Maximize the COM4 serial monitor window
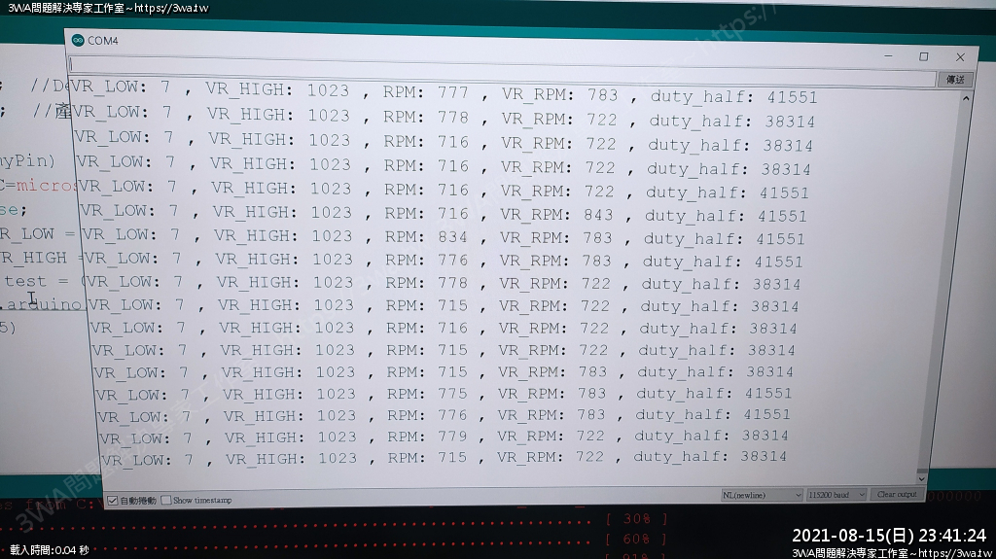 coord(924,57)
